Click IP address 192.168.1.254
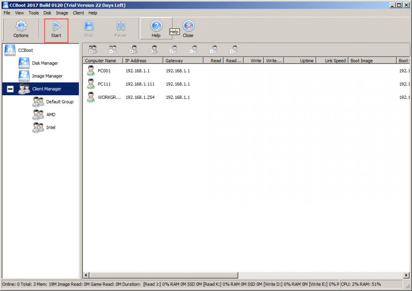The width and height of the screenshot is (412, 291). pyautogui.click(x=140, y=97)
